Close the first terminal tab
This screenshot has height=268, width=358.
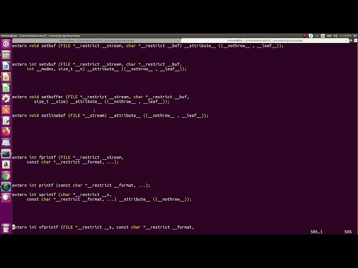pos(178,41)
